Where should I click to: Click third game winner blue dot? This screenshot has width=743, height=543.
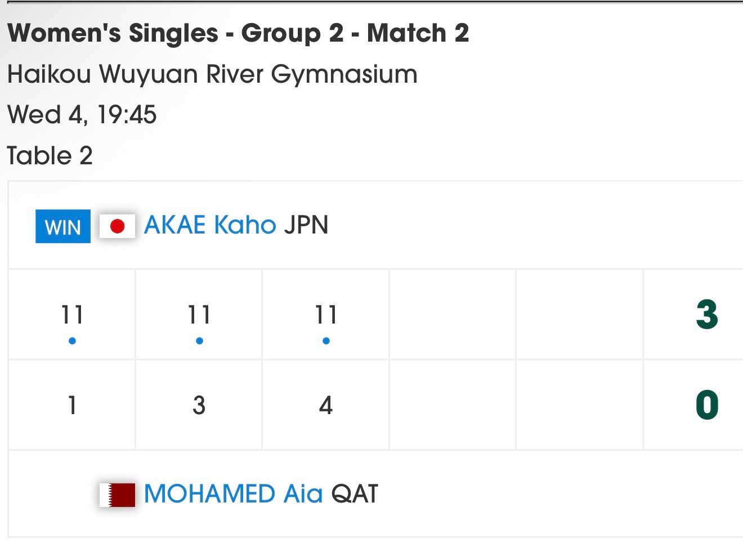[326, 341]
